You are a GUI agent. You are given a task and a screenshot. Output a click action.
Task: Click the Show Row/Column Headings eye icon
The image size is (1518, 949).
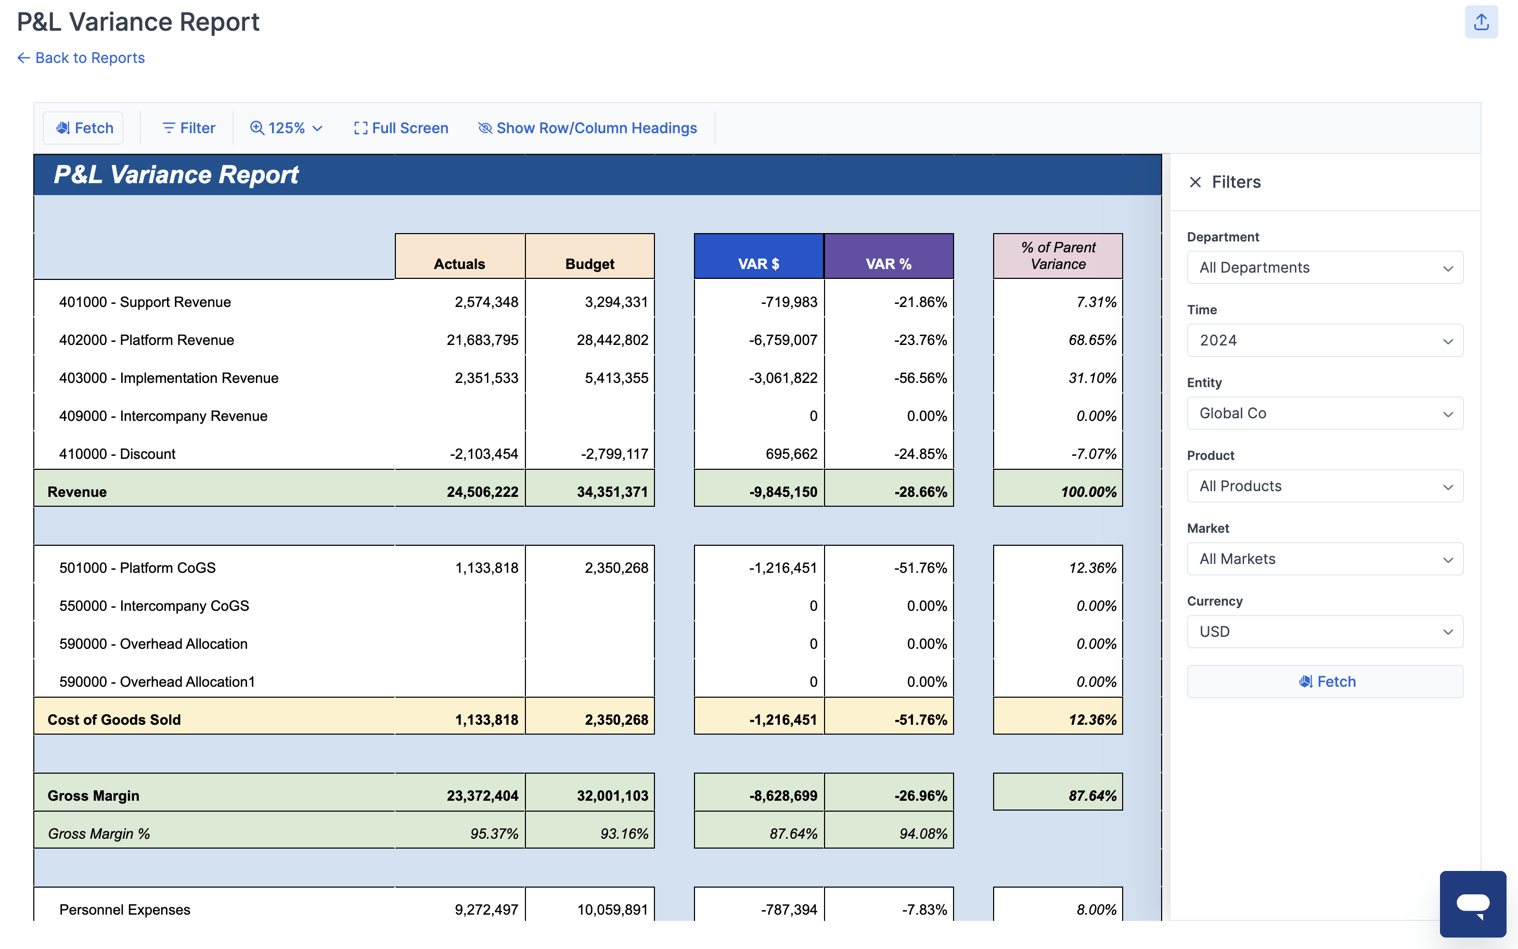(484, 127)
